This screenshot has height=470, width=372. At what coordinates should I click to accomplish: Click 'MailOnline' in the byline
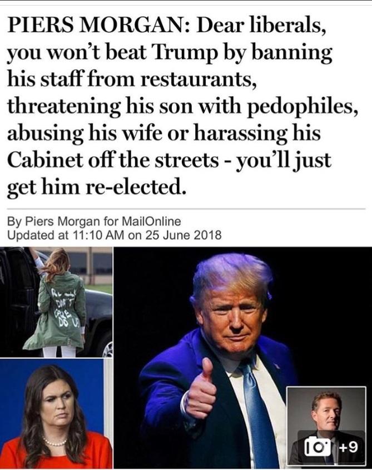[x=151, y=222]
